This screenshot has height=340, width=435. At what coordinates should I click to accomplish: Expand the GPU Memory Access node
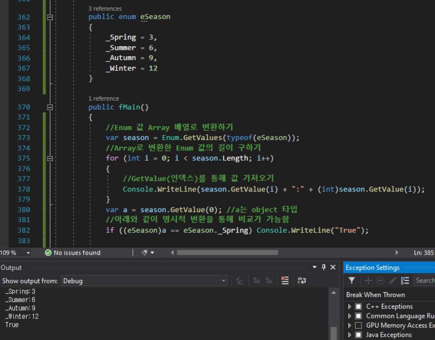click(x=350, y=325)
